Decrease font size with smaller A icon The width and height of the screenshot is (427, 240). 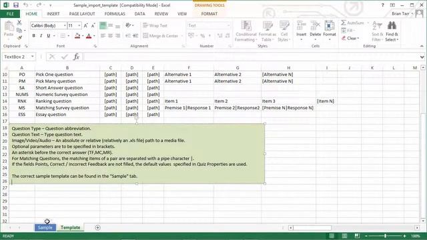point(93,25)
